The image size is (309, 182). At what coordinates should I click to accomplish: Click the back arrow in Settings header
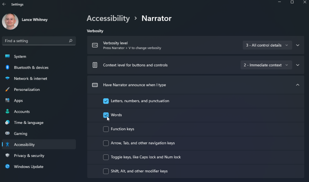[4, 4]
